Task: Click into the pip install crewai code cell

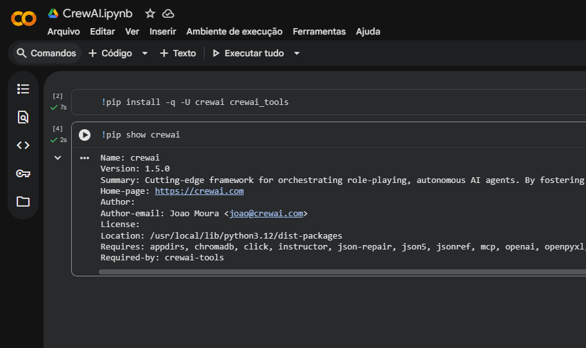Action: [329, 102]
